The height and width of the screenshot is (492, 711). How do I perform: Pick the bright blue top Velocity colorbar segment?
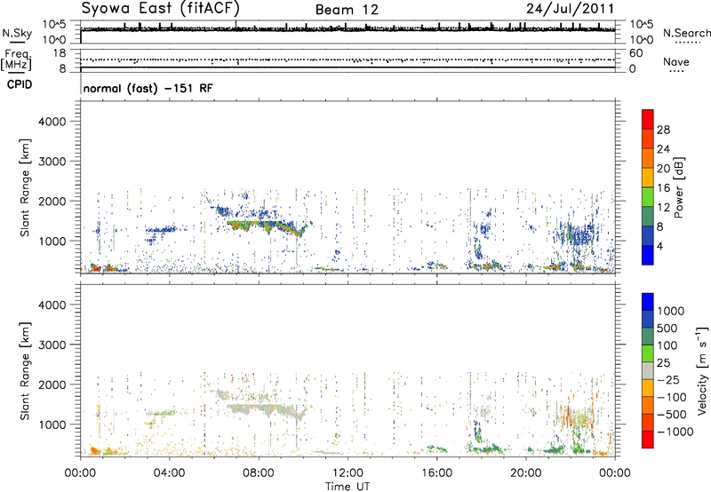tap(648, 302)
